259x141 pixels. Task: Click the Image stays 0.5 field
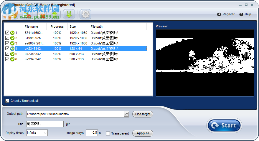coord(92,133)
